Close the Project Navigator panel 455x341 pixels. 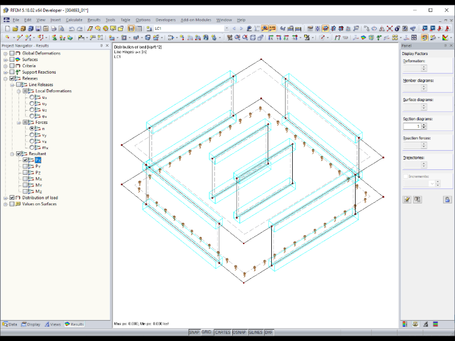coord(107,45)
